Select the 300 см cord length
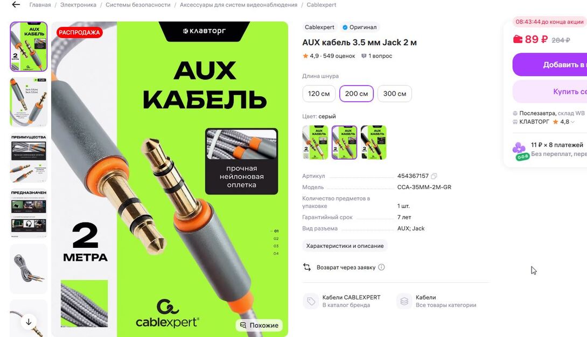 (x=395, y=94)
